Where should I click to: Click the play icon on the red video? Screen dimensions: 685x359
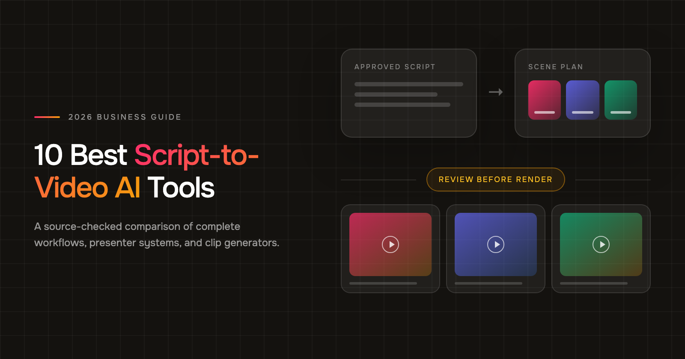(x=390, y=244)
